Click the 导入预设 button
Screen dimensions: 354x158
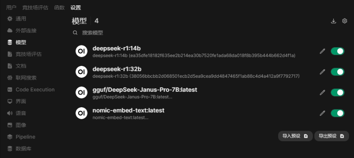tap(295, 136)
